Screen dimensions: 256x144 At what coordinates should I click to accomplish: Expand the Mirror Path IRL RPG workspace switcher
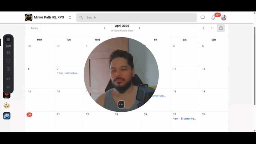click(x=70, y=17)
